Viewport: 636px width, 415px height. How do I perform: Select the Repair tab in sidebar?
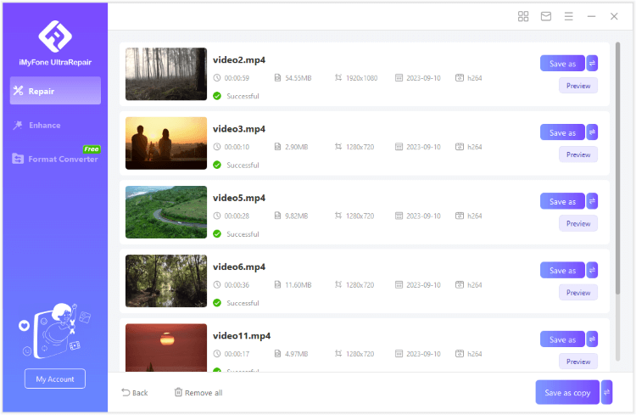click(x=55, y=91)
